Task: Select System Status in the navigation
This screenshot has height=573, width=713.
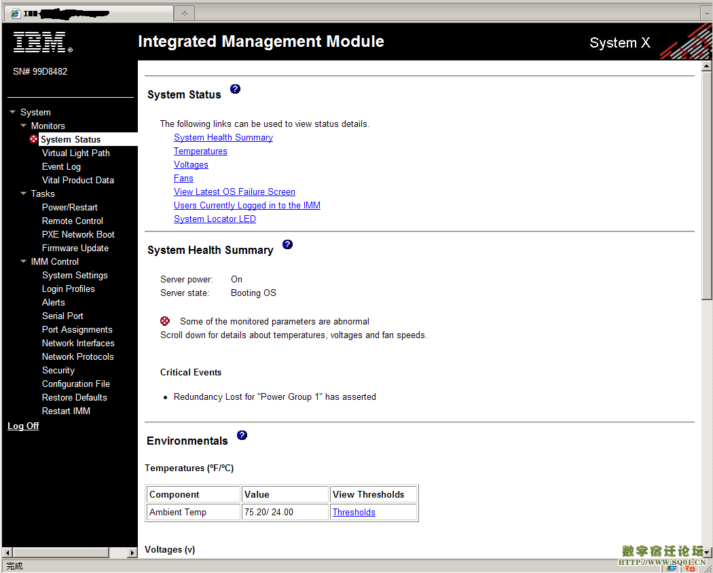Action: point(71,139)
